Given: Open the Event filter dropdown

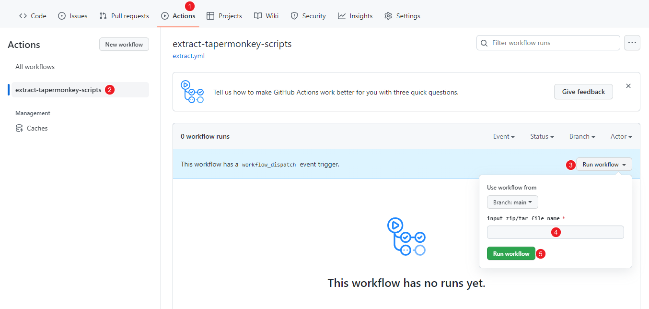Looking at the screenshot, I should click(504, 136).
